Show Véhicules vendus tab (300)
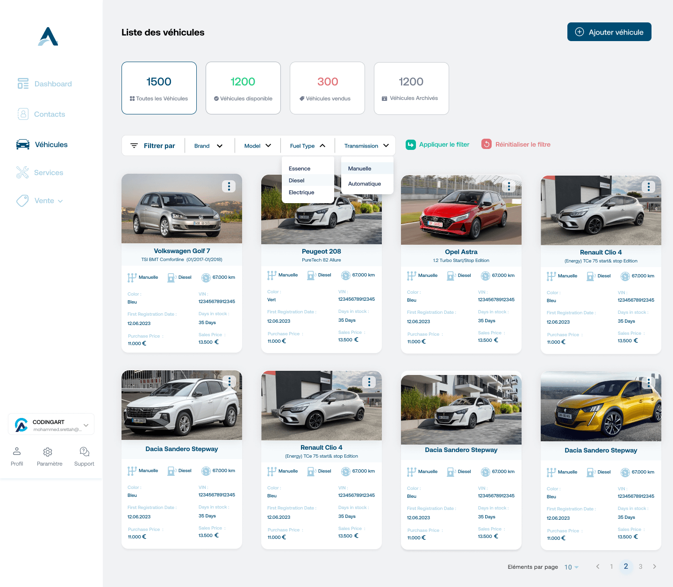The image size is (673, 587). tap(327, 88)
